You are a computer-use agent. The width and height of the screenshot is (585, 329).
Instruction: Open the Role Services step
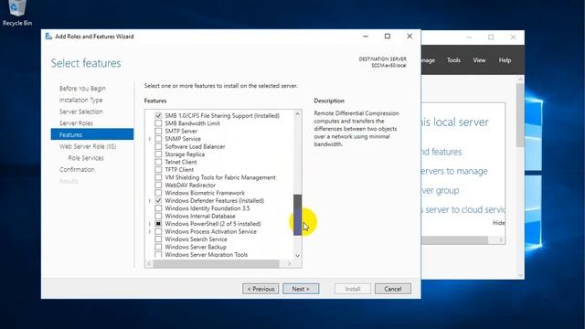coord(86,158)
